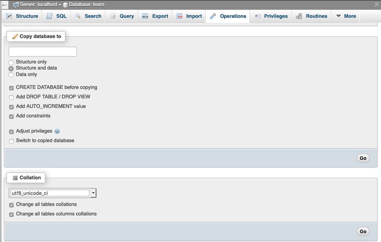Image resolution: width=381 pixels, height=242 pixels.
Task: Click the Structure tab icon
Action: coord(9,16)
